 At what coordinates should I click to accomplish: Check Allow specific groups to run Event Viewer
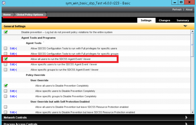pos(6,70)
